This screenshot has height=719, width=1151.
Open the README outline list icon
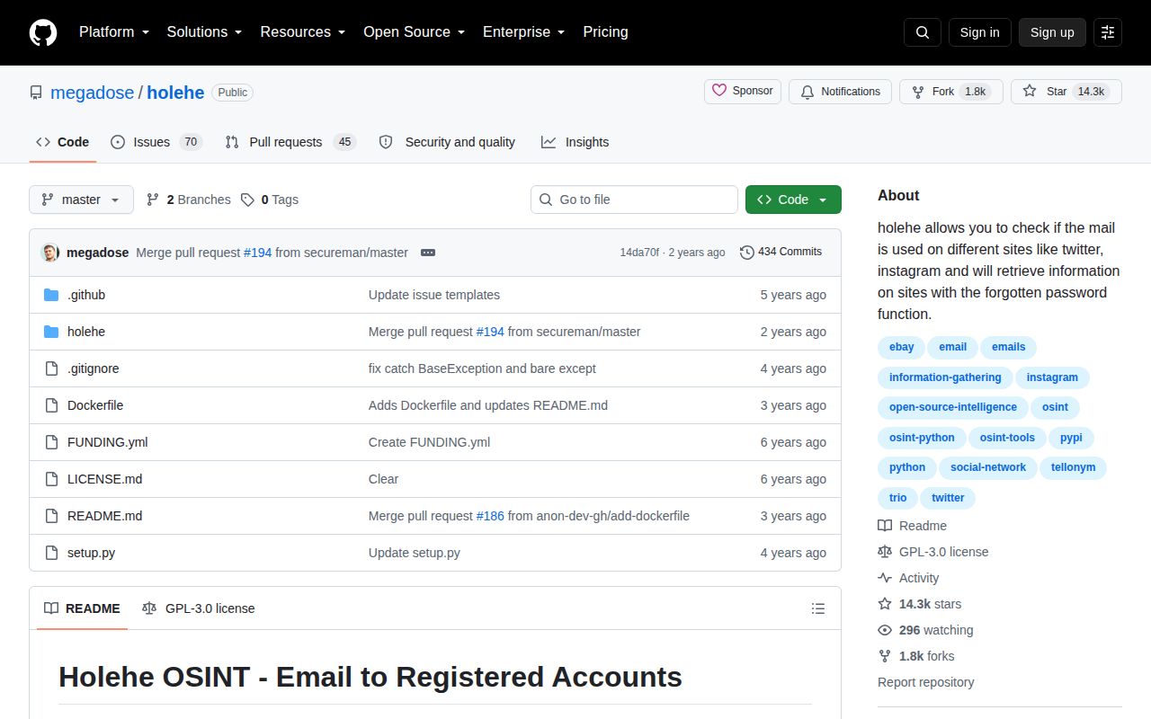coord(818,608)
